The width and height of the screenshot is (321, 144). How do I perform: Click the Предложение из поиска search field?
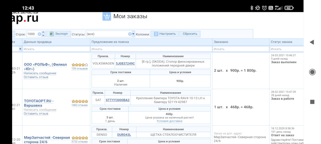point(151,49)
